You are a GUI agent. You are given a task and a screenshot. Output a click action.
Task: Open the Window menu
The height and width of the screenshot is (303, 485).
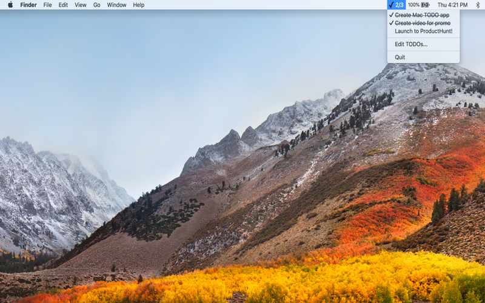click(x=116, y=5)
